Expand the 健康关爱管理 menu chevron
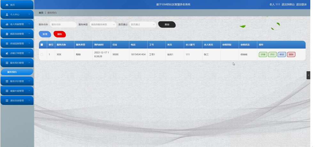This screenshot has width=317, height=147. (x=29, y=91)
